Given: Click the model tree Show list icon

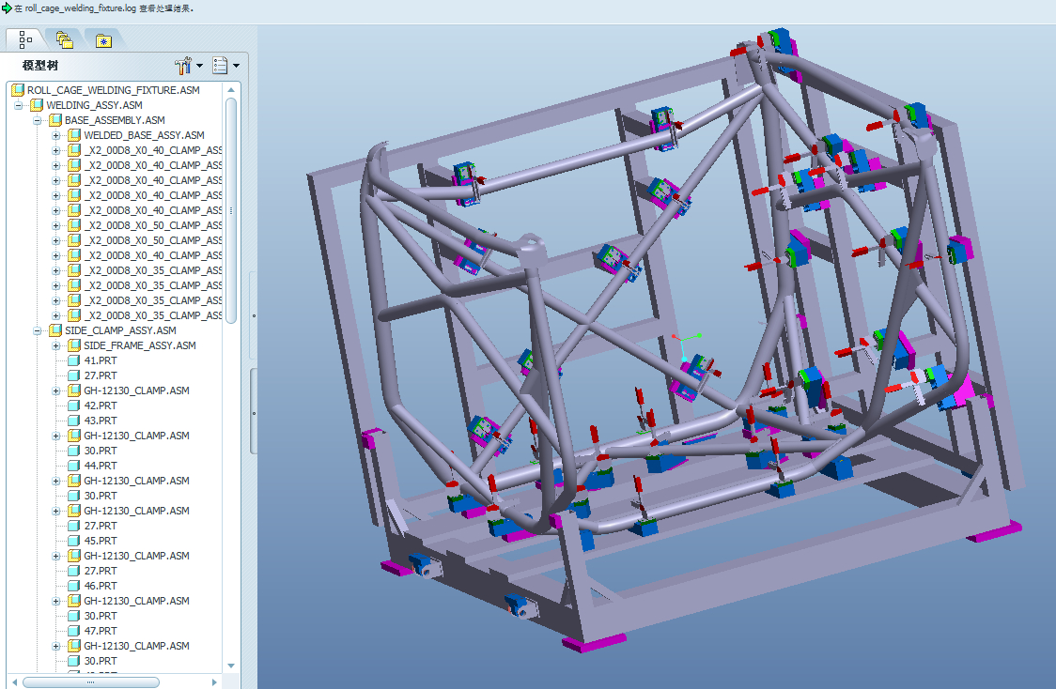Looking at the screenshot, I should point(220,66).
